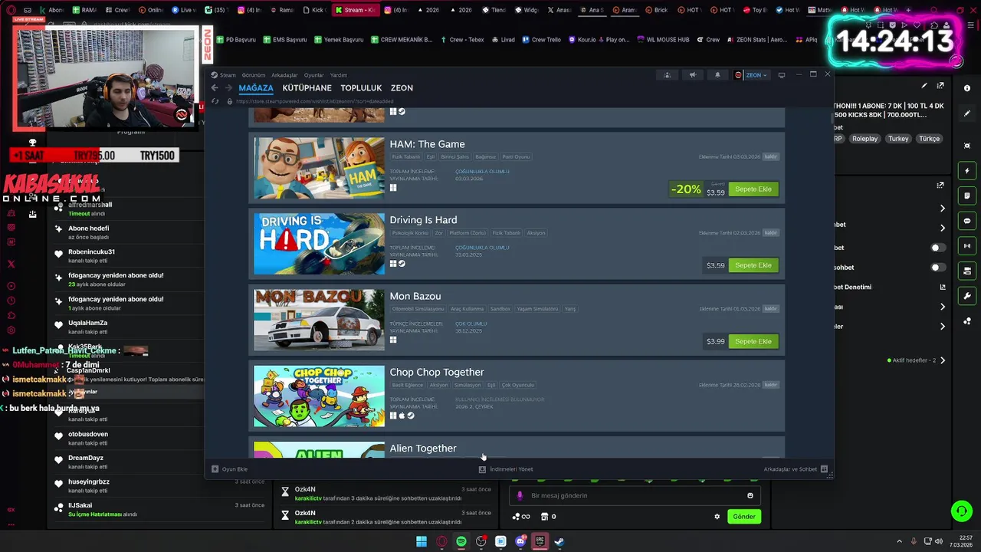Screen dimensions: 981x552
Task: Open Chop Chop Together thumbnail
Action: (x=319, y=396)
